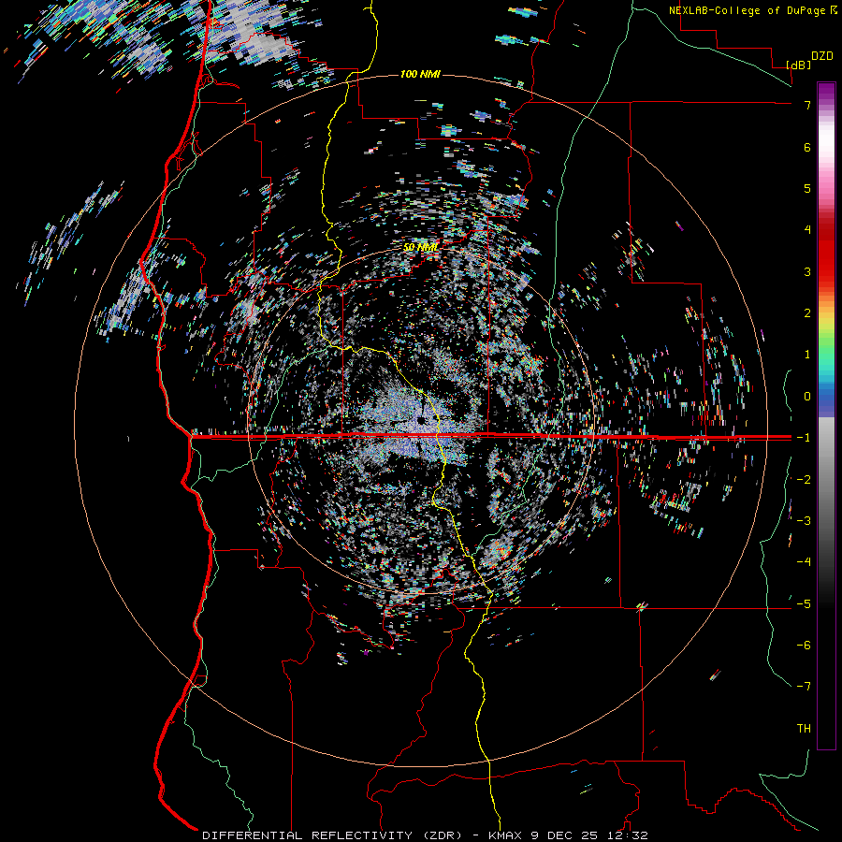Click the DZD legend title
The height and width of the screenshot is (842, 842).
pyautogui.click(x=821, y=56)
